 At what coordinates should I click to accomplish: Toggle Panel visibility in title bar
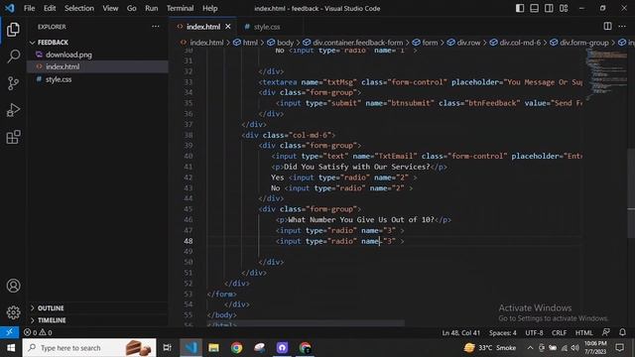tap(534, 8)
